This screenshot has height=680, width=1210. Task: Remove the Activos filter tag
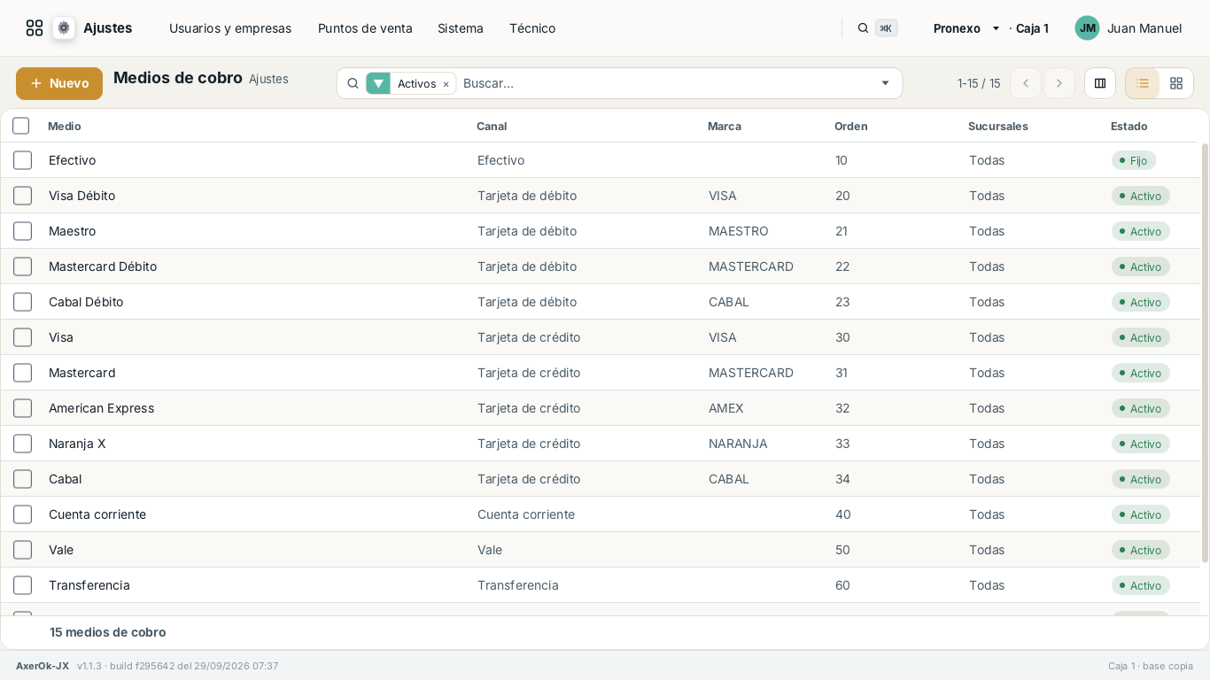click(x=446, y=84)
